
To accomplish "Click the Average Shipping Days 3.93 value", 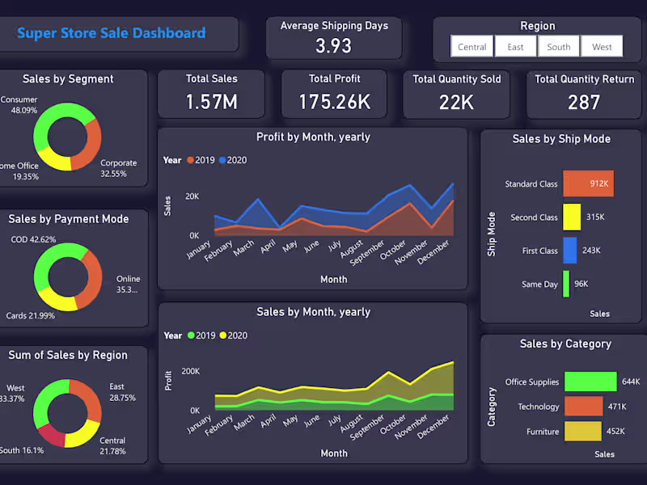I will (334, 45).
